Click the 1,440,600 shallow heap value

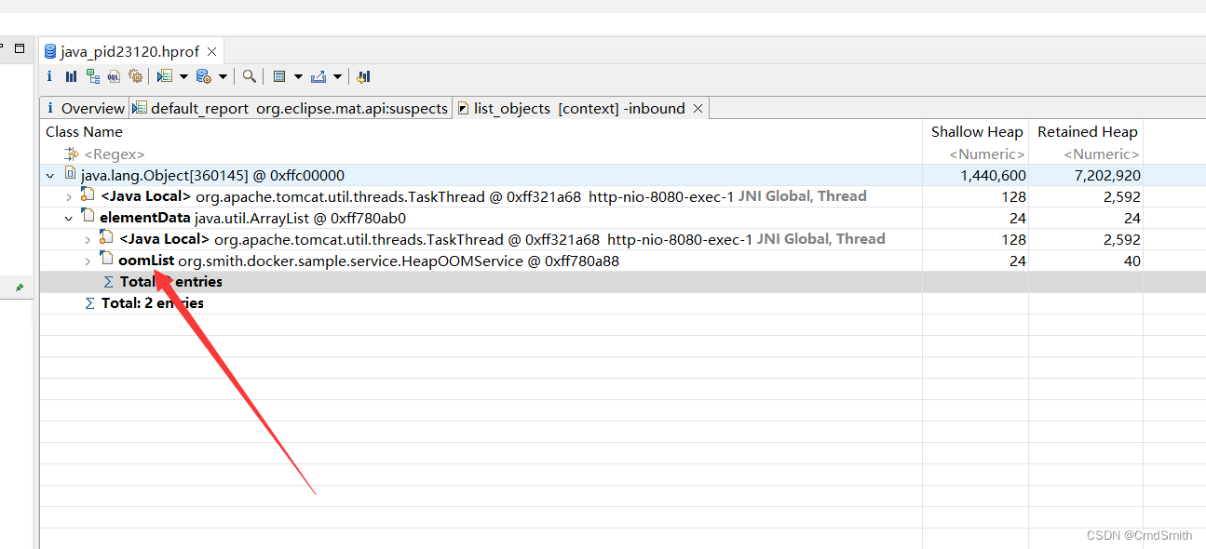[x=993, y=175]
